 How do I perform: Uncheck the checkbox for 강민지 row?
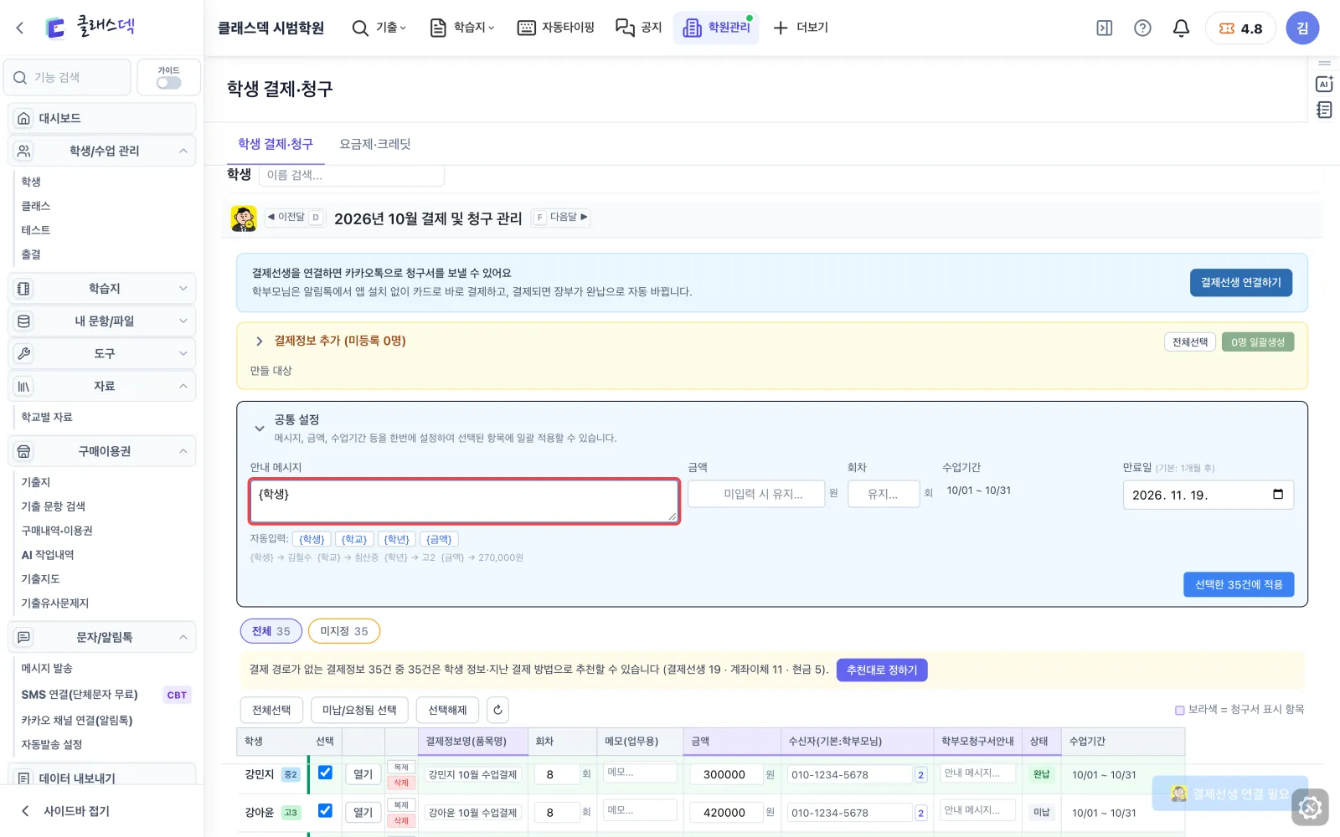tap(325, 773)
